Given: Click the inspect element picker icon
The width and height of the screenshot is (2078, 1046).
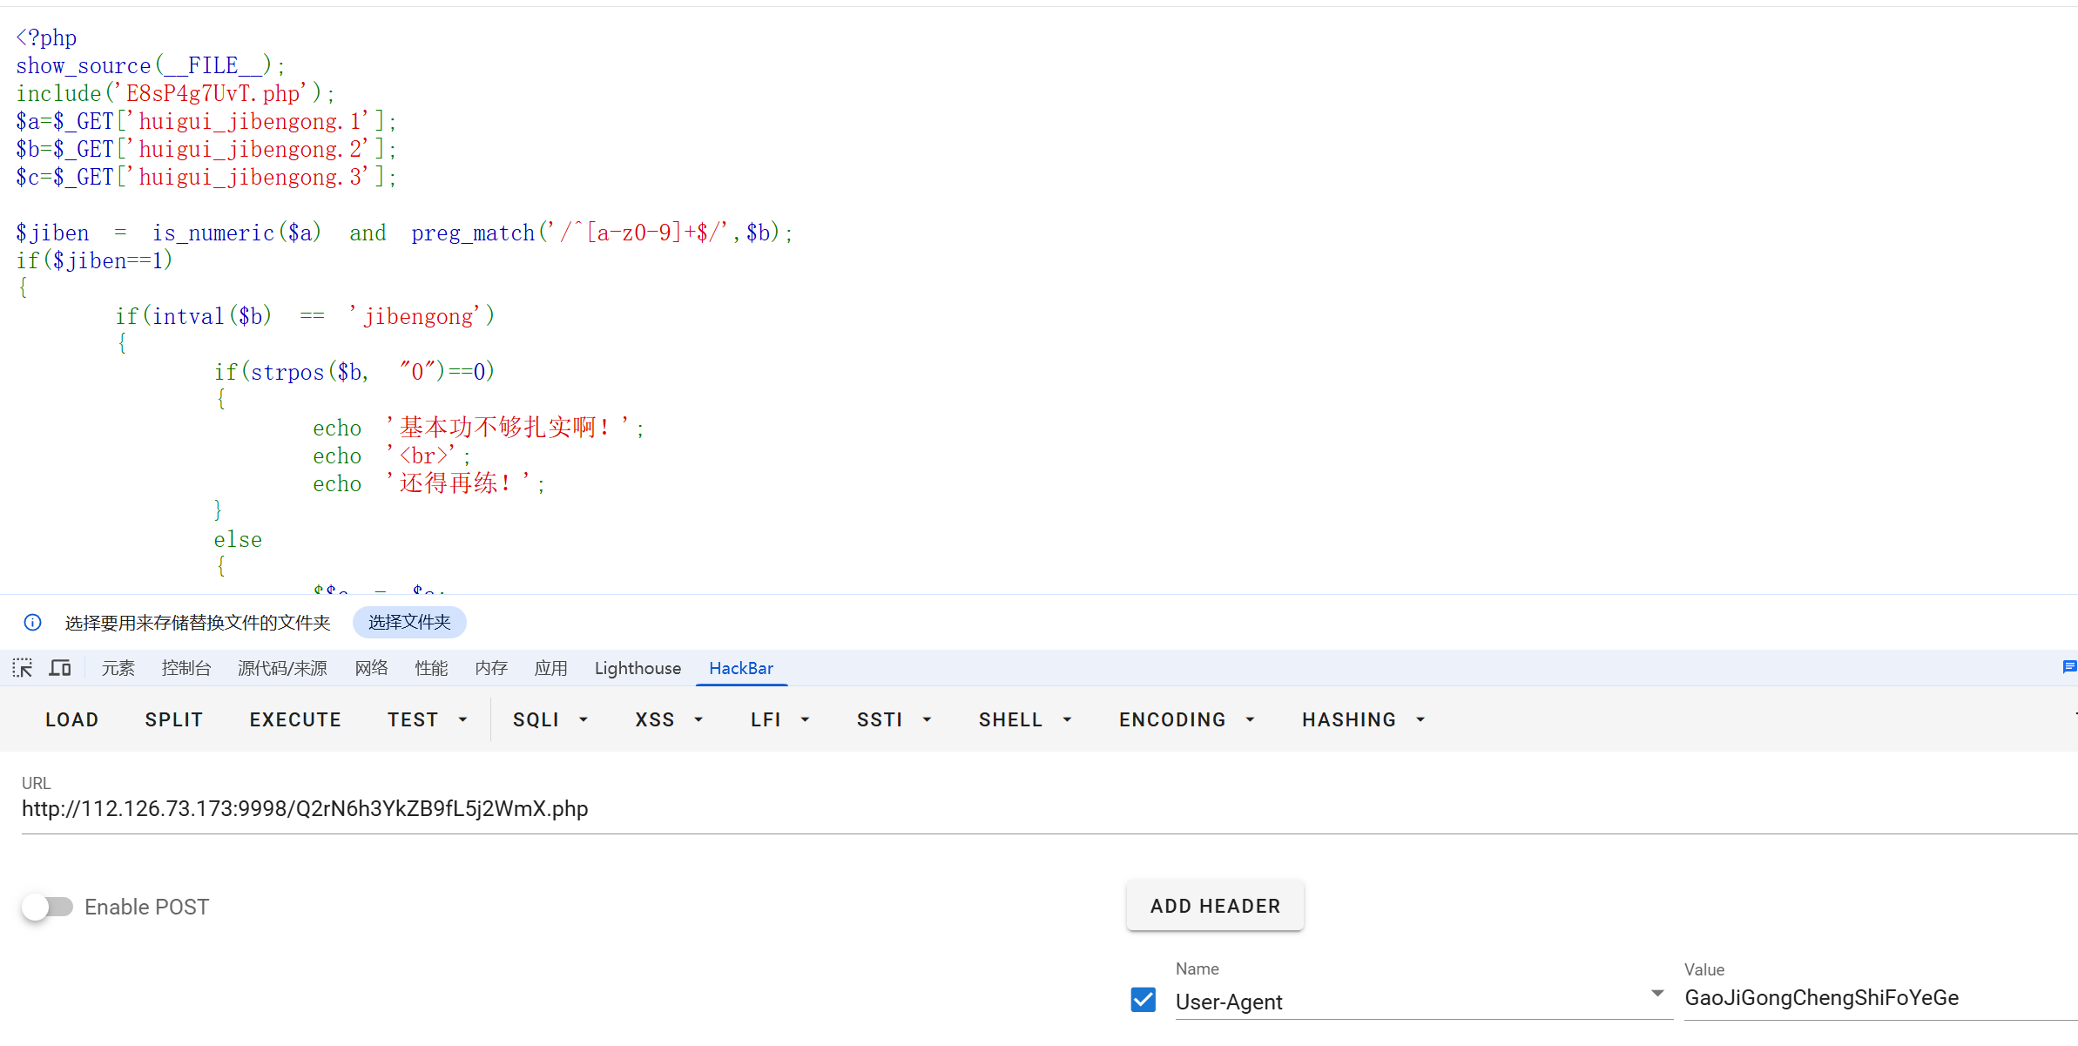Looking at the screenshot, I should coord(23,668).
